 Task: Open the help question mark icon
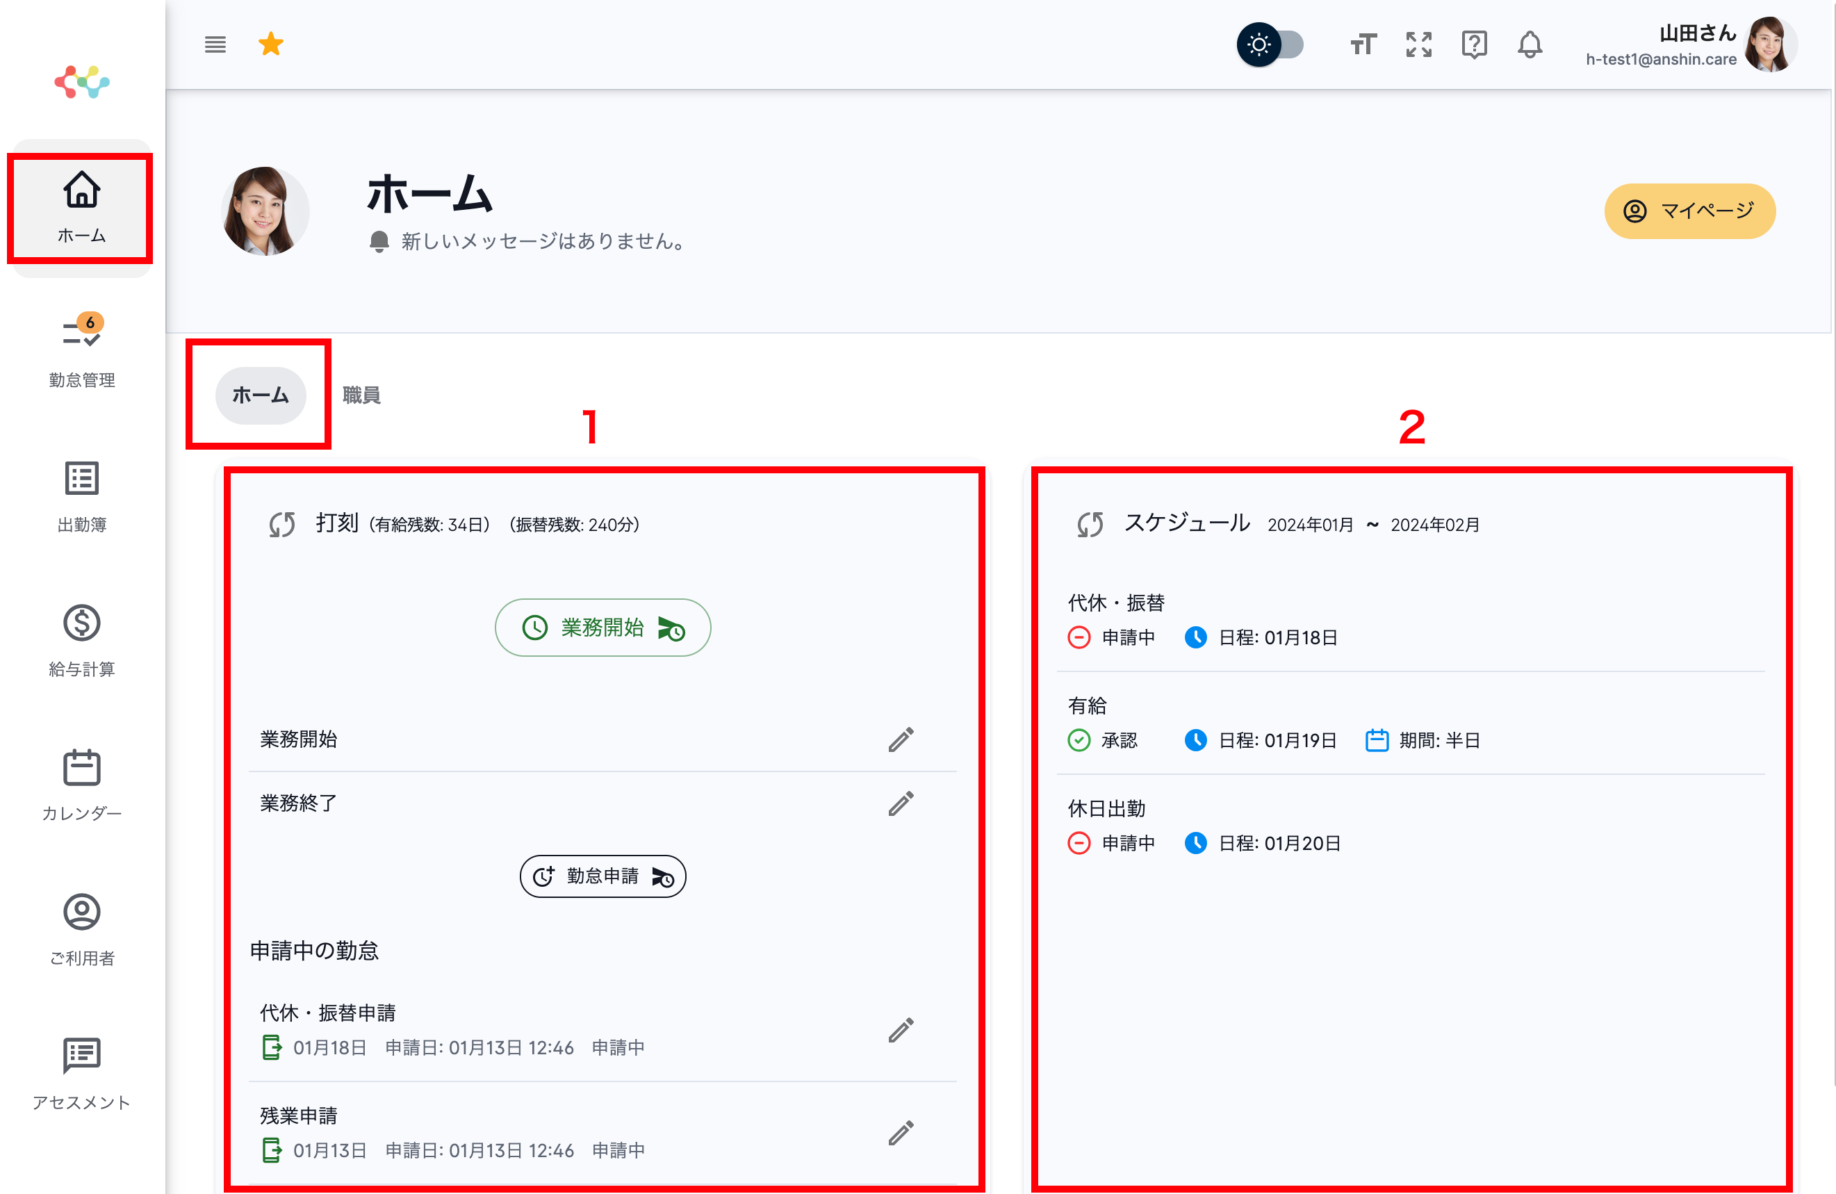pyautogui.click(x=1474, y=44)
